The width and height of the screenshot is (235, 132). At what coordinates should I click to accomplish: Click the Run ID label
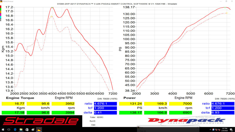[93, 121]
